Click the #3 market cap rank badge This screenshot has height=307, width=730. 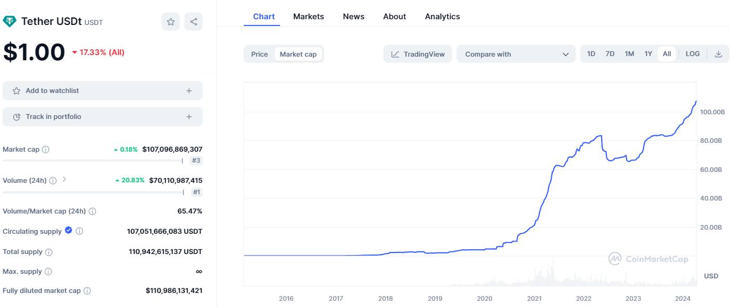[196, 161]
